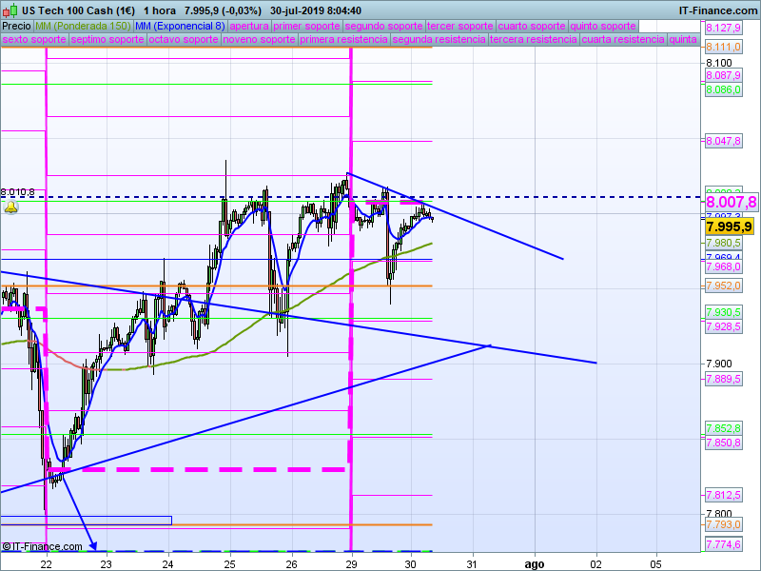This screenshot has height=571, width=761.
Task: Open the MM (Ponderada 150) indicator label
Action: [x=83, y=26]
